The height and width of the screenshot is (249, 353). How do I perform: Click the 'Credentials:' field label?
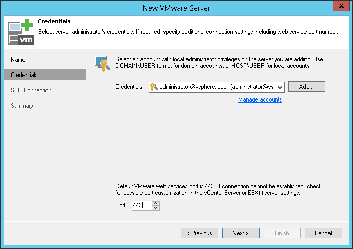coord(129,87)
